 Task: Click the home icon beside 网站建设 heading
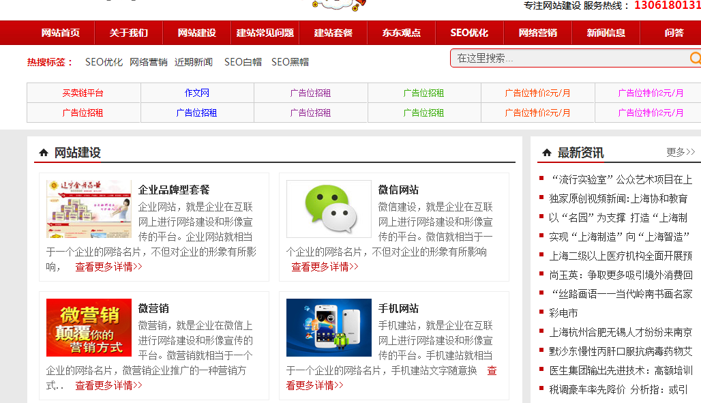42,152
